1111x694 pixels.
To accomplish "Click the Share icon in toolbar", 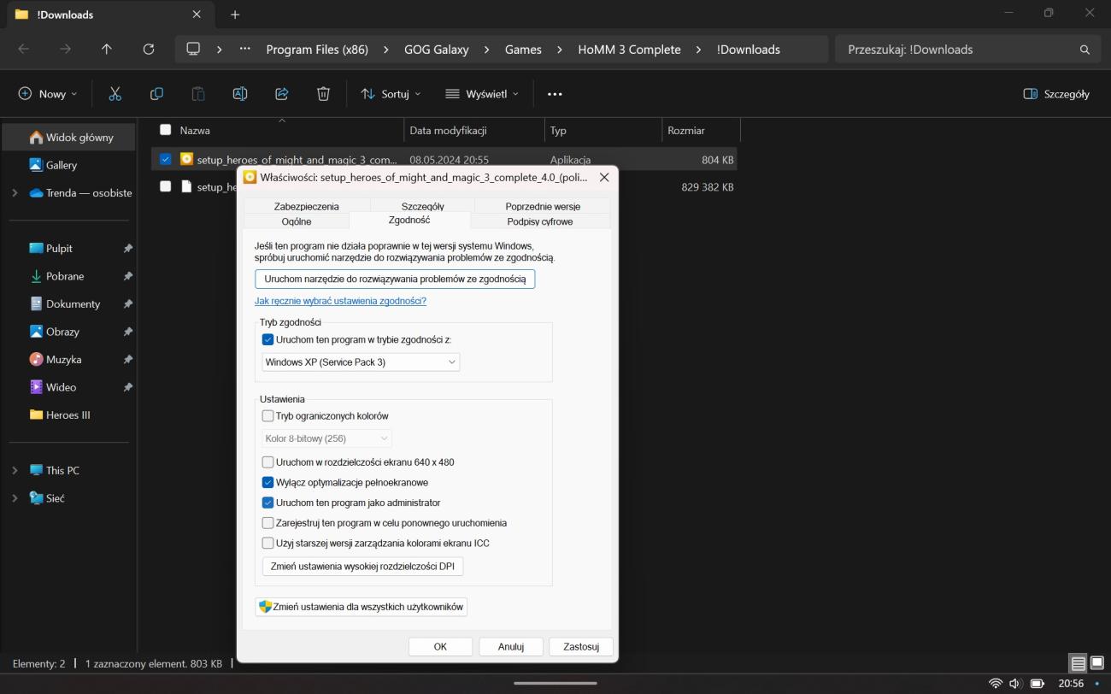I will coord(281,94).
